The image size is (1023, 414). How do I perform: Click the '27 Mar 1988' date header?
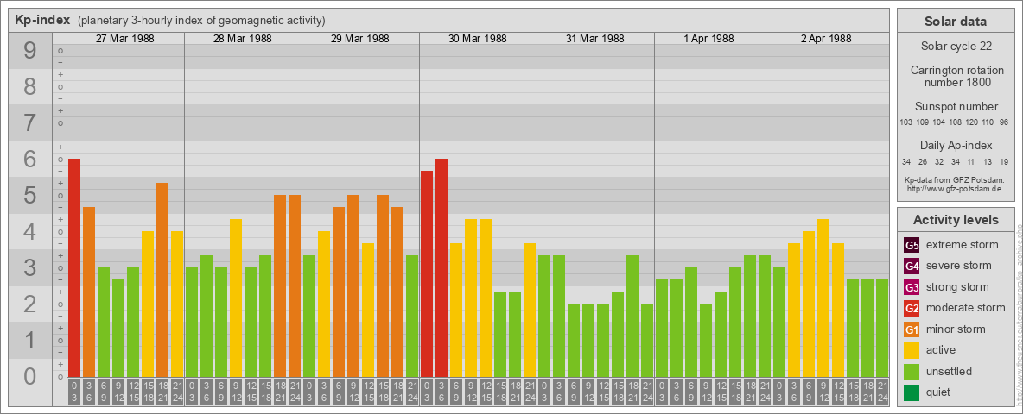click(x=125, y=39)
